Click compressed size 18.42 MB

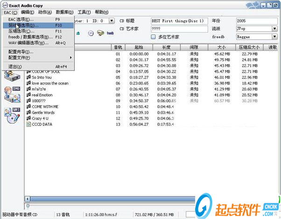(250, 83)
